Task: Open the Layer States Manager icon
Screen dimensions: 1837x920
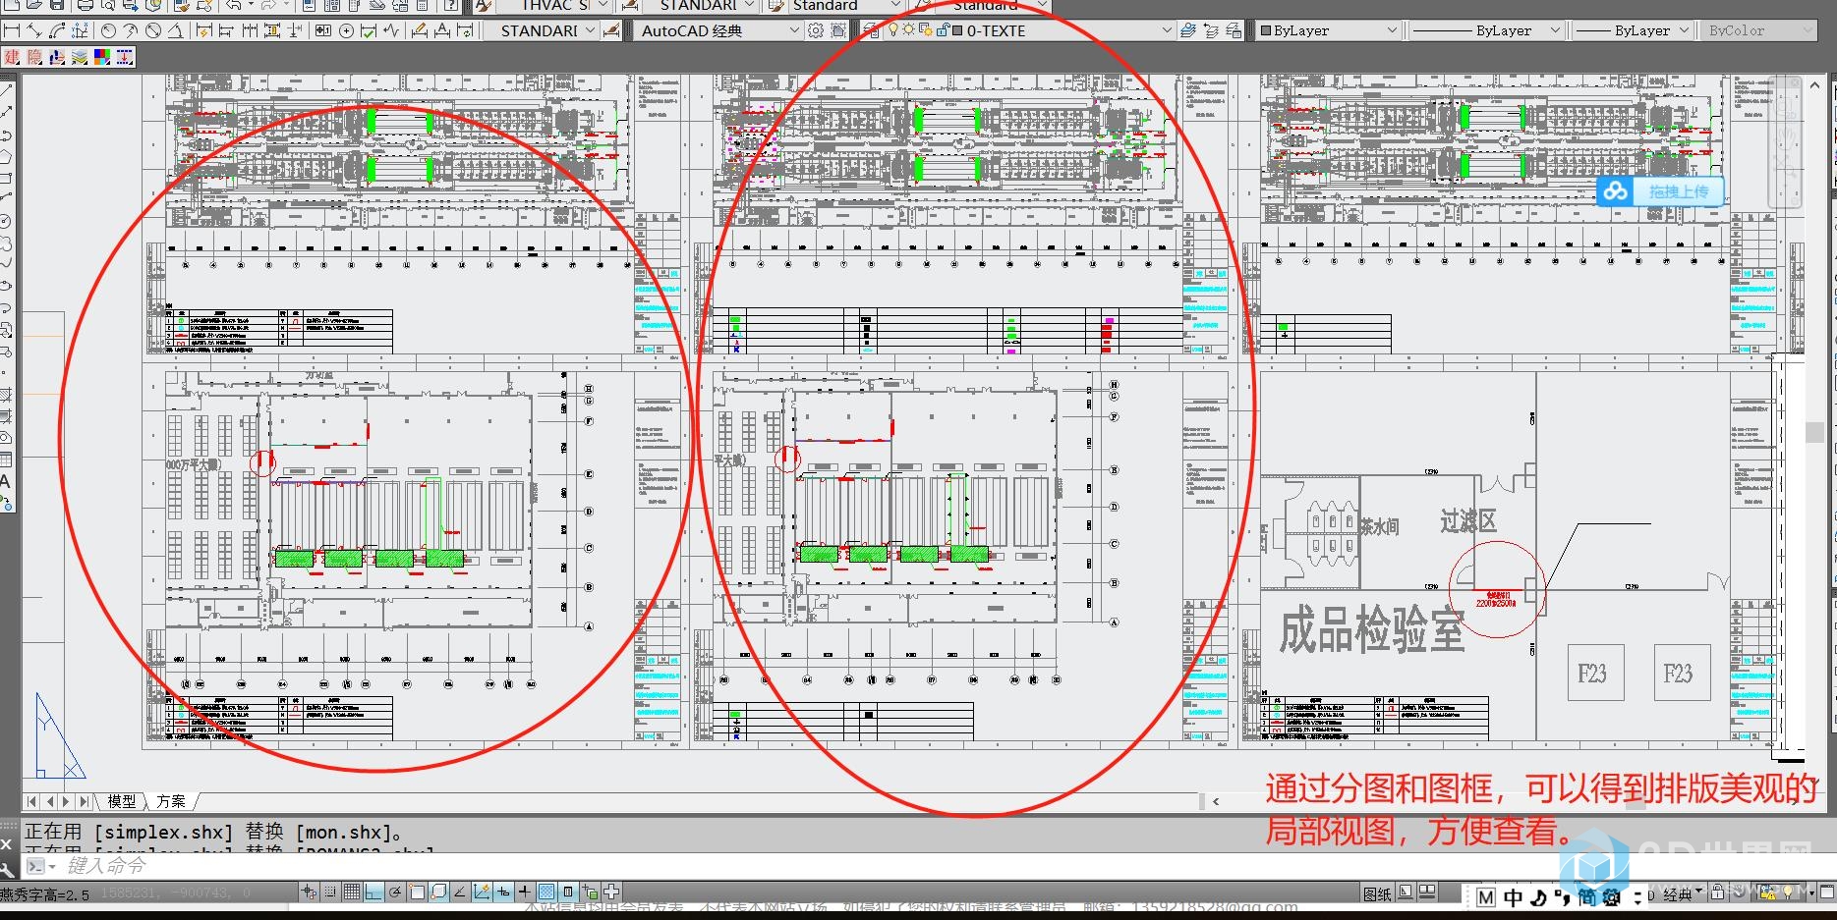Action: (x=1234, y=30)
